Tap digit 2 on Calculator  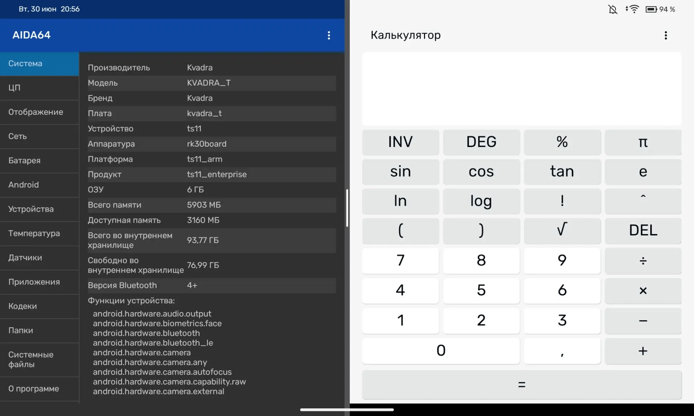pyautogui.click(x=481, y=320)
